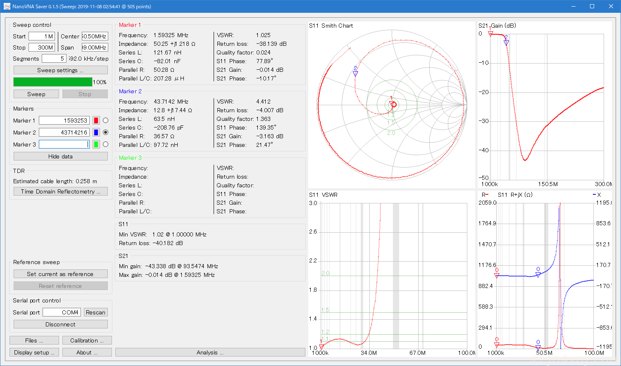Image resolution: width=621 pixels, height=366 pixels.
Task: Select the Marker 3 radio button
Action: [x=106, y=144]
